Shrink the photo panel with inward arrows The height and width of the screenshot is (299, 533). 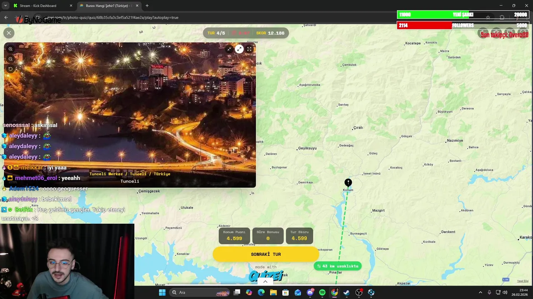(229, 49)
